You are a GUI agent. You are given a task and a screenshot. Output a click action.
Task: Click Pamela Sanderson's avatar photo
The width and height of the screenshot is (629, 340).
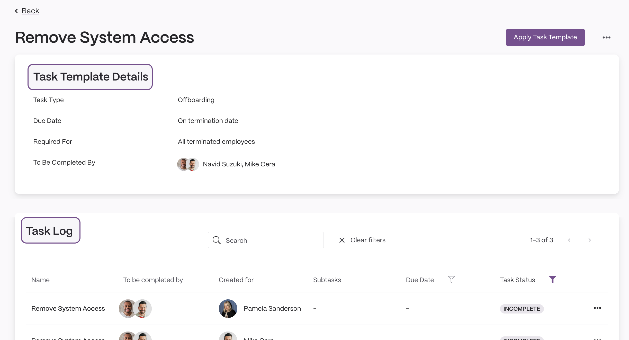(228, 309)
